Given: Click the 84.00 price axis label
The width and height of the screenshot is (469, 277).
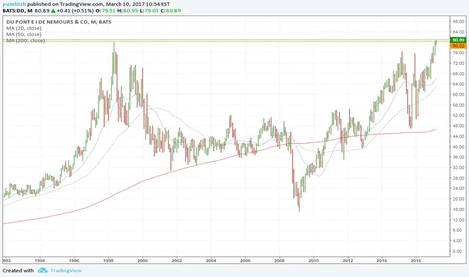Looking at the screenshot, I should [458, 32].
